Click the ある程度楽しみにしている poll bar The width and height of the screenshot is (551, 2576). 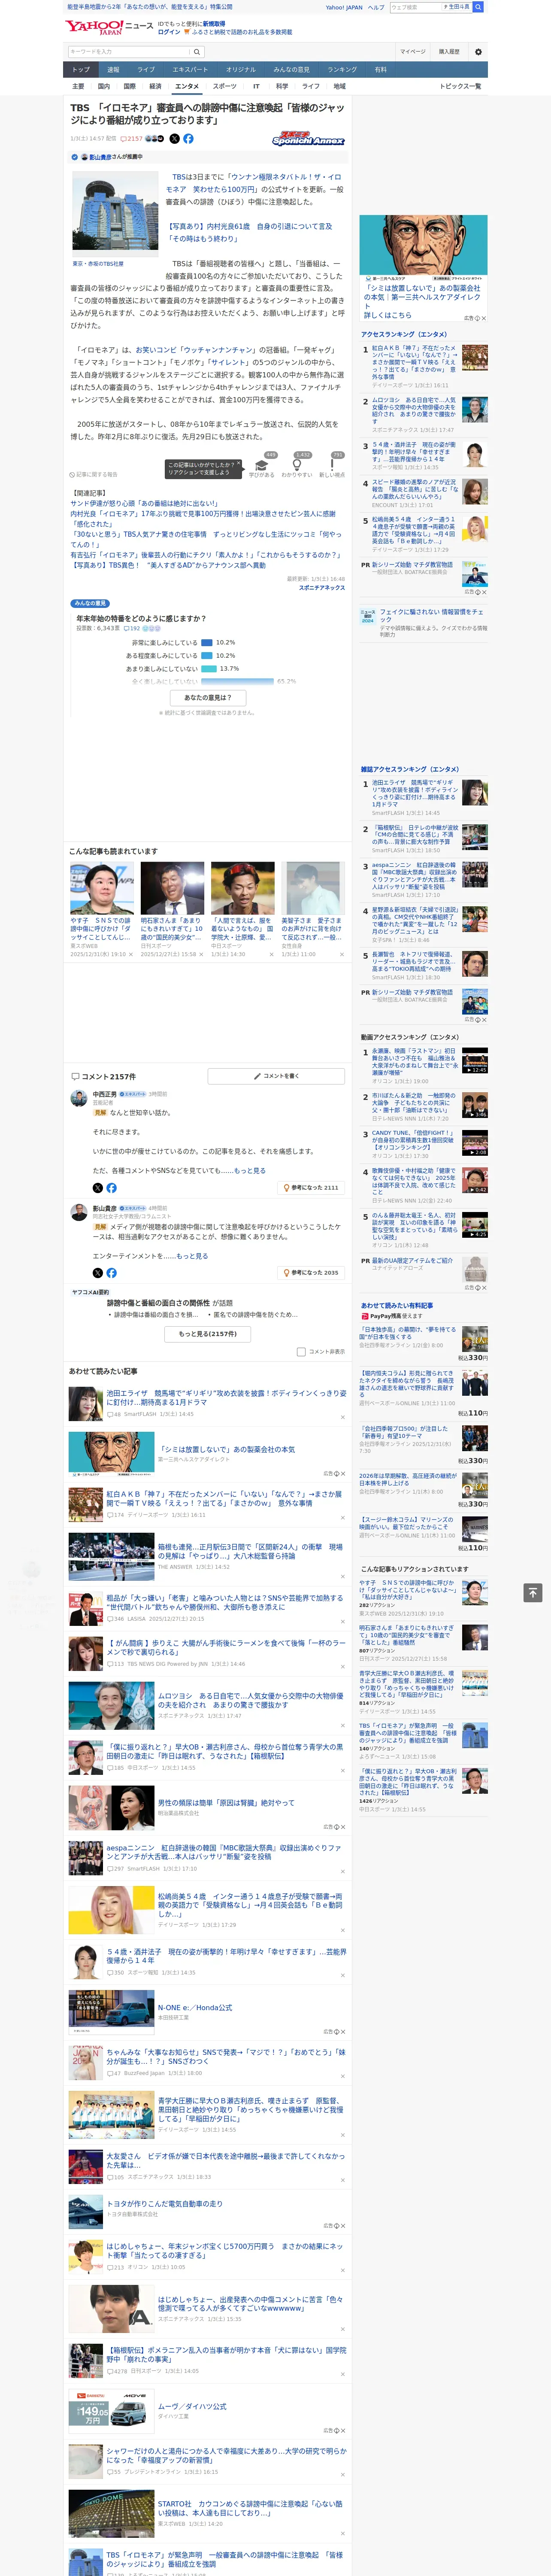click(x=207, y=656)
